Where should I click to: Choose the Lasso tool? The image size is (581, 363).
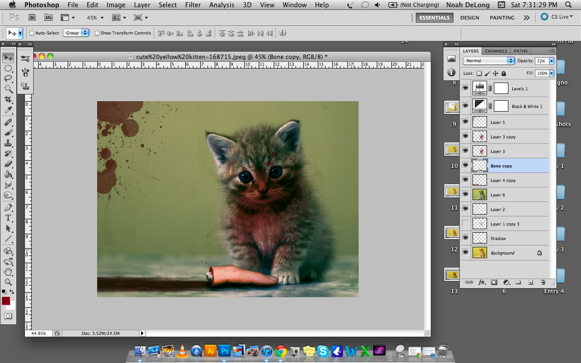coord(8,78)
